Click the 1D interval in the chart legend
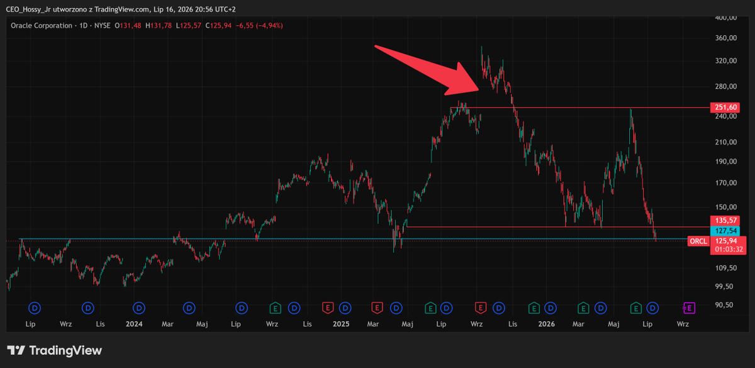 84,25
